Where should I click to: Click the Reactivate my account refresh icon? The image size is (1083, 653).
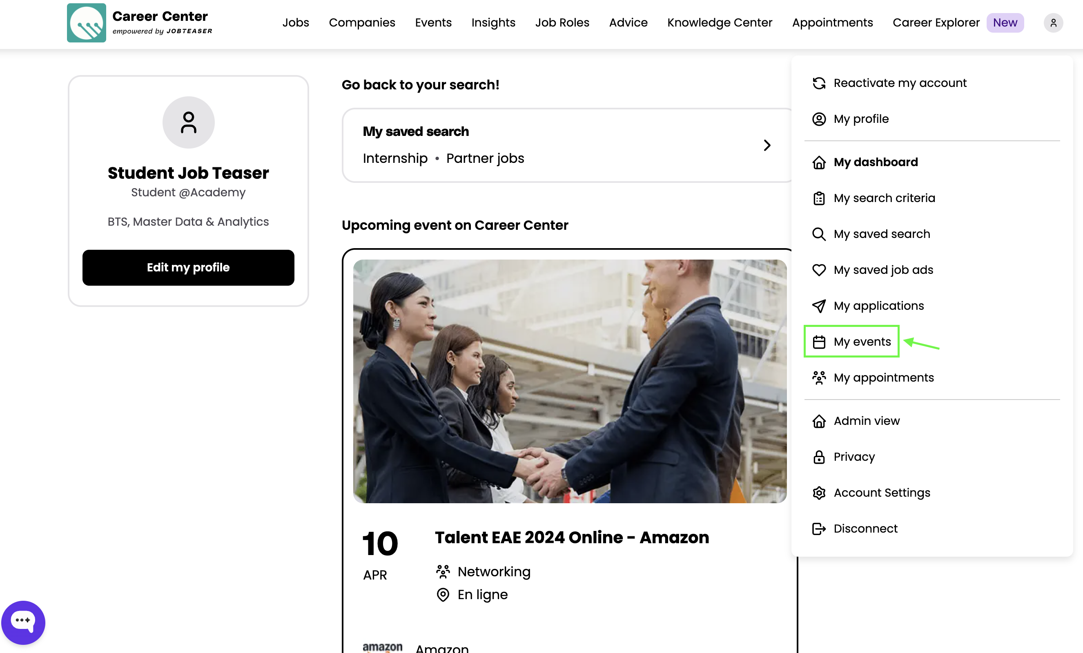(x=819, y=83)
